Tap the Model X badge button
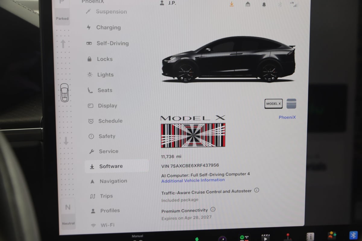The image size is (362, 241). point(274,104)
